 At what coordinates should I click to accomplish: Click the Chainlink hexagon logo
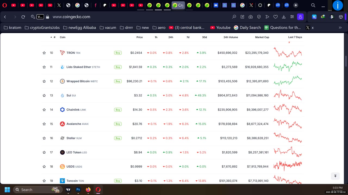62,110
